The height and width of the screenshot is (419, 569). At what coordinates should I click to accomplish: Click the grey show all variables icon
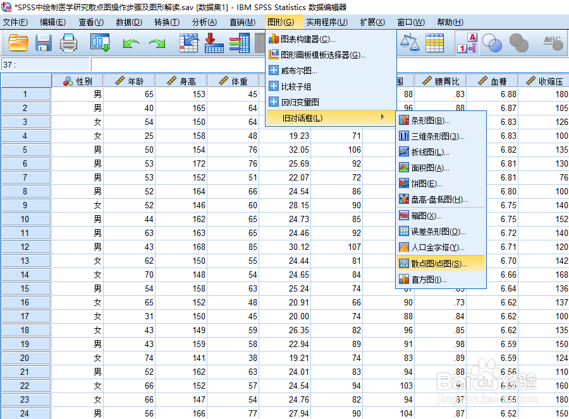click(x=519, y=43)
